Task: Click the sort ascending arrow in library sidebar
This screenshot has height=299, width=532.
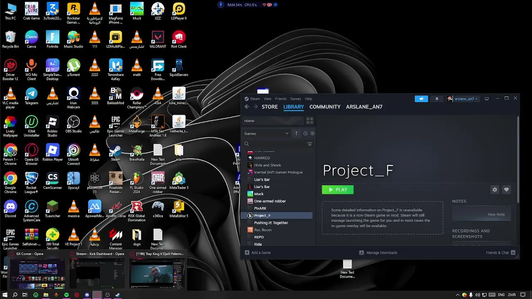Action: click(296, 133)
